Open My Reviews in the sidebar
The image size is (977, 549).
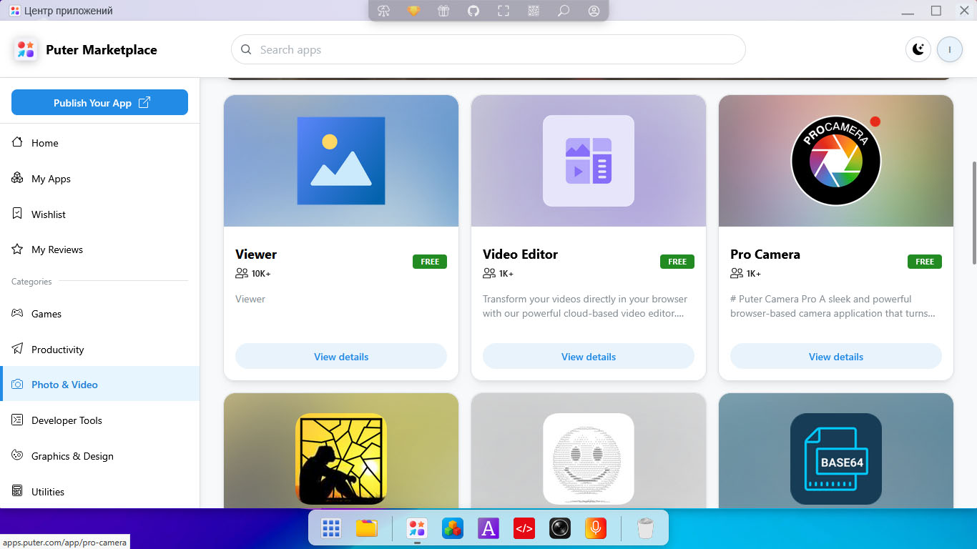99,249
